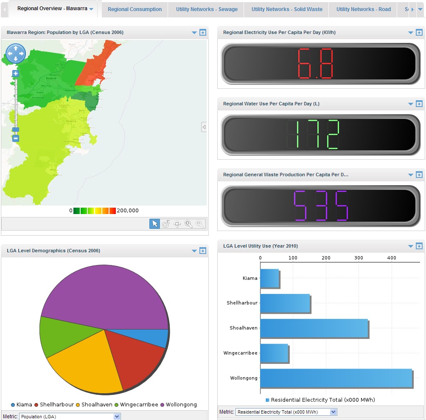Image resolution: width=426 pixels, height=420 pixels.
Task: Activate the zoom-in magnifier tool
Action: pos(188,224)
